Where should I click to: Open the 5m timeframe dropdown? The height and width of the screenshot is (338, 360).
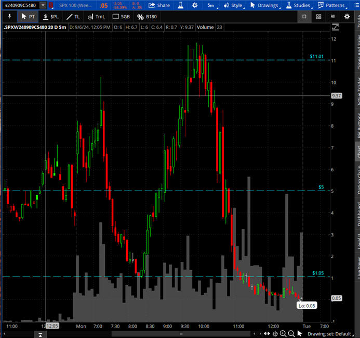pos(212,5)
